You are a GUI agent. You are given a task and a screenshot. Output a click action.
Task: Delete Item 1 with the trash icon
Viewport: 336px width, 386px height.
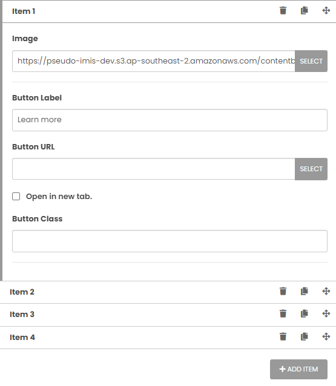click(x=283, y=10)
